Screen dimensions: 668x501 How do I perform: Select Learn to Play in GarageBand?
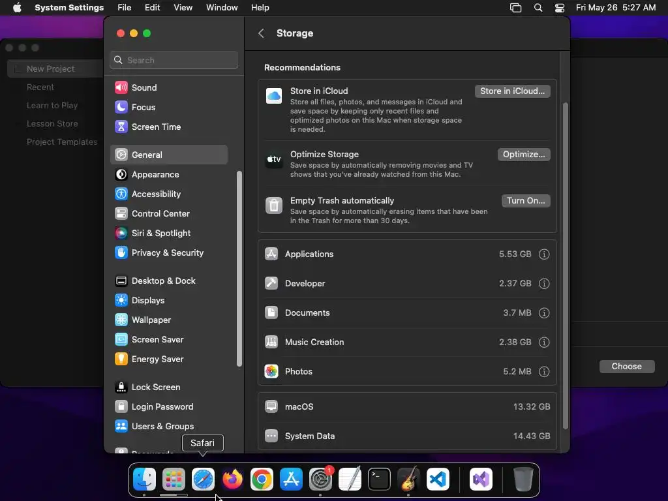coord(52,105)
